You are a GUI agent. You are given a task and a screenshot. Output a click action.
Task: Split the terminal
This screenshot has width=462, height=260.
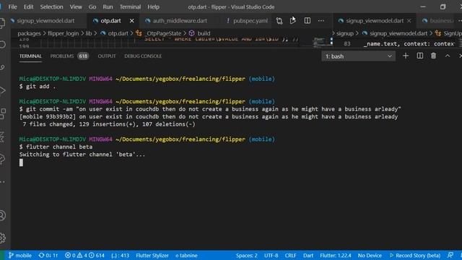pyautogui.click(x=420, y=56)
